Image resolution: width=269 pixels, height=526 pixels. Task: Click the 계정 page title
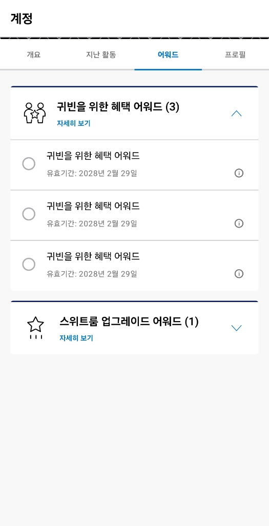[x=22, y=18]
